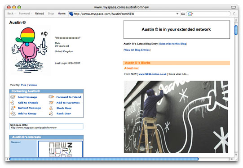
Task: Click the vertical scrollbar up arrow
Action: [236, 20]
